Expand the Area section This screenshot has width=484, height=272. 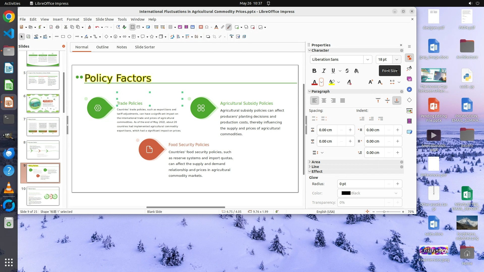[316, 162]
